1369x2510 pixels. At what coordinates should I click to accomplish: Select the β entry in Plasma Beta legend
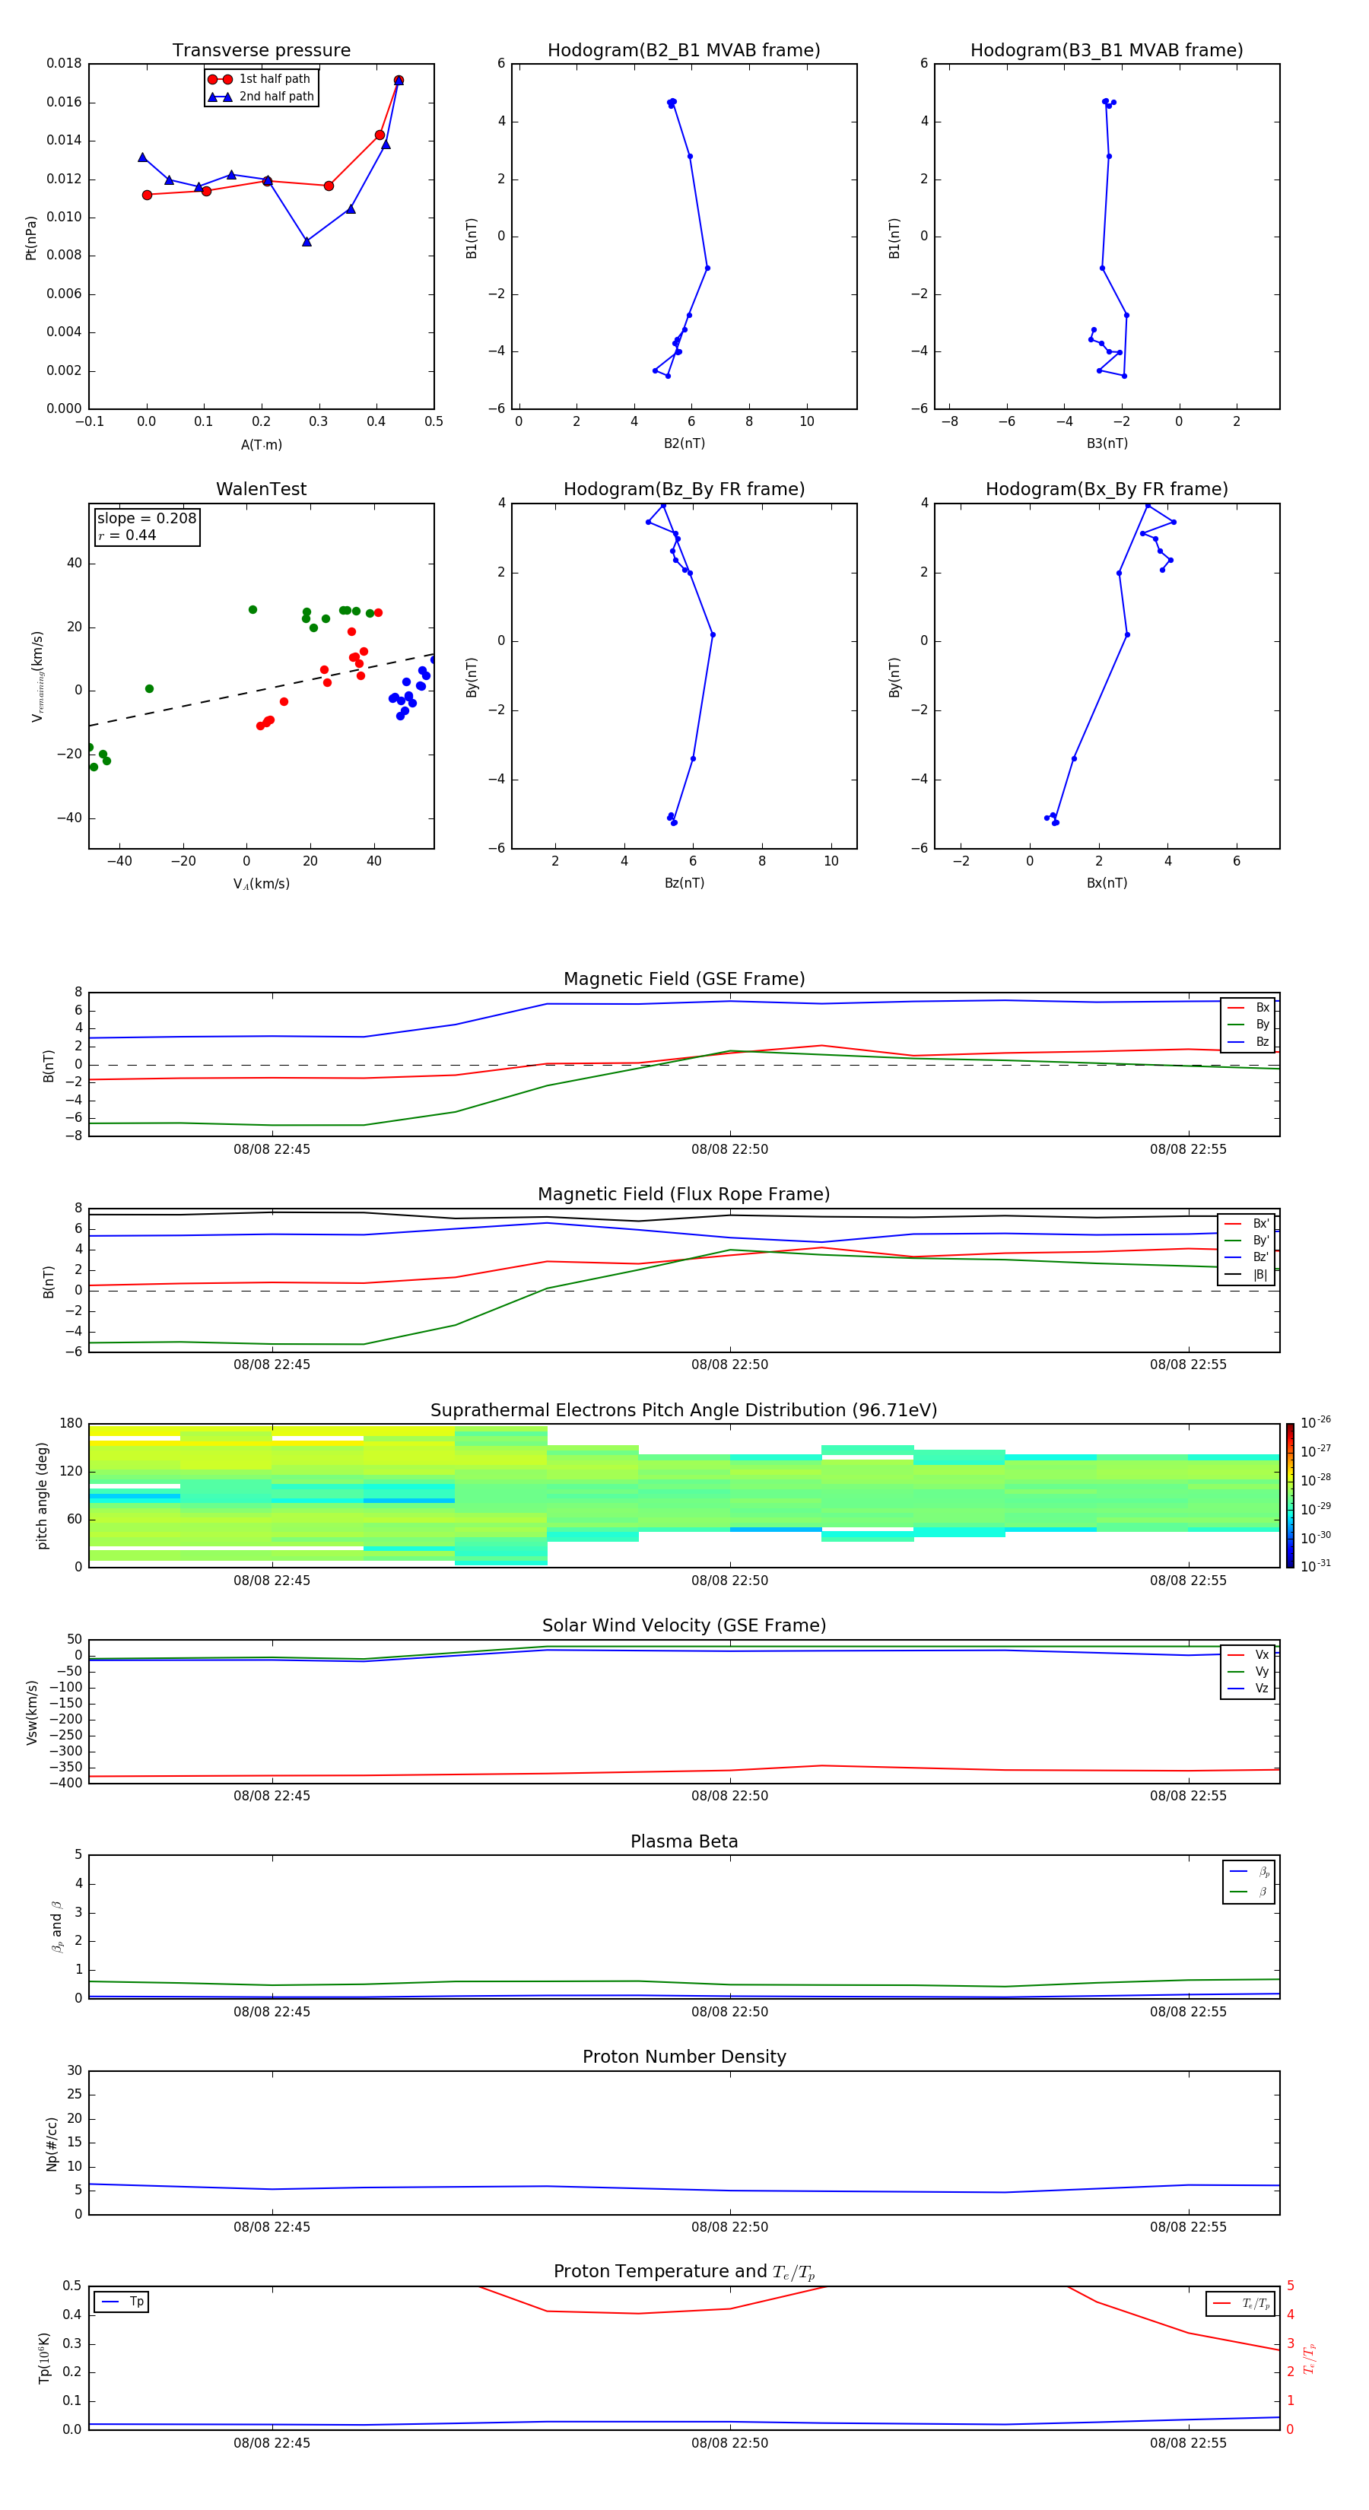coord(1249,1892)
